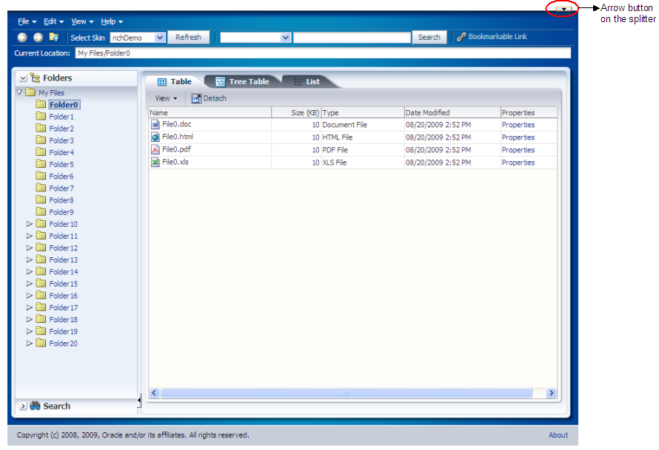Image resolution: width=659 pixels, height=450 pixels.
Task: Click the Refresh button
Action: tap(188, 38)
